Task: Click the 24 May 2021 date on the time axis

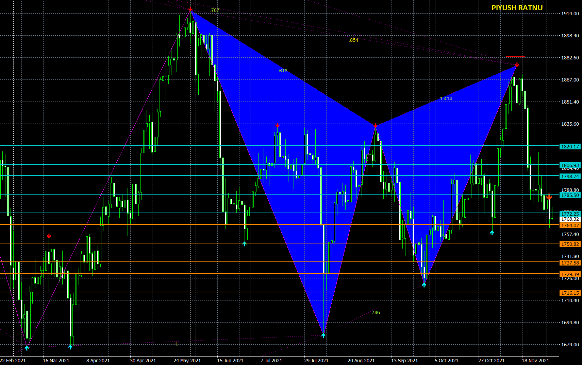Action: point(187,361)
